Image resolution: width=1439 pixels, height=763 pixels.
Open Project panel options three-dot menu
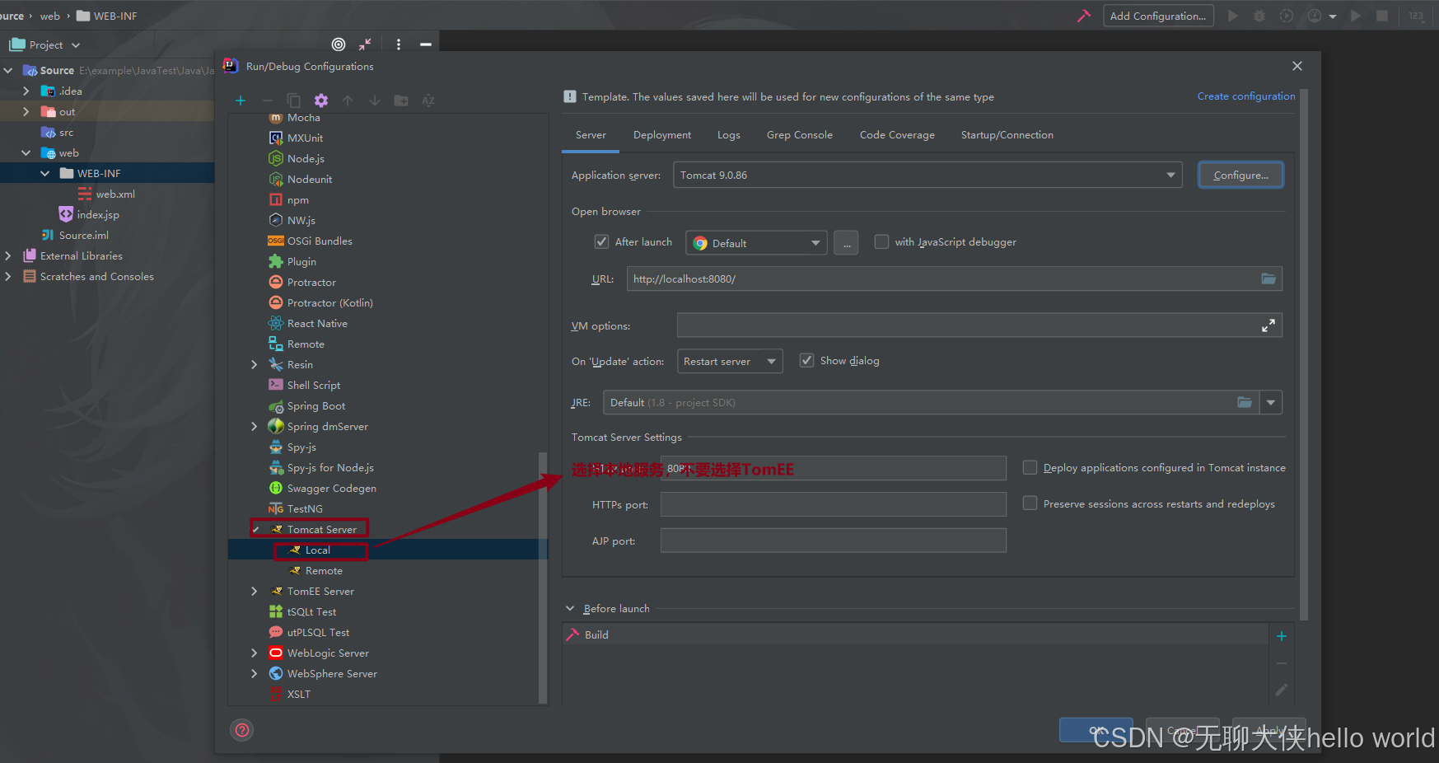point(399,44)
